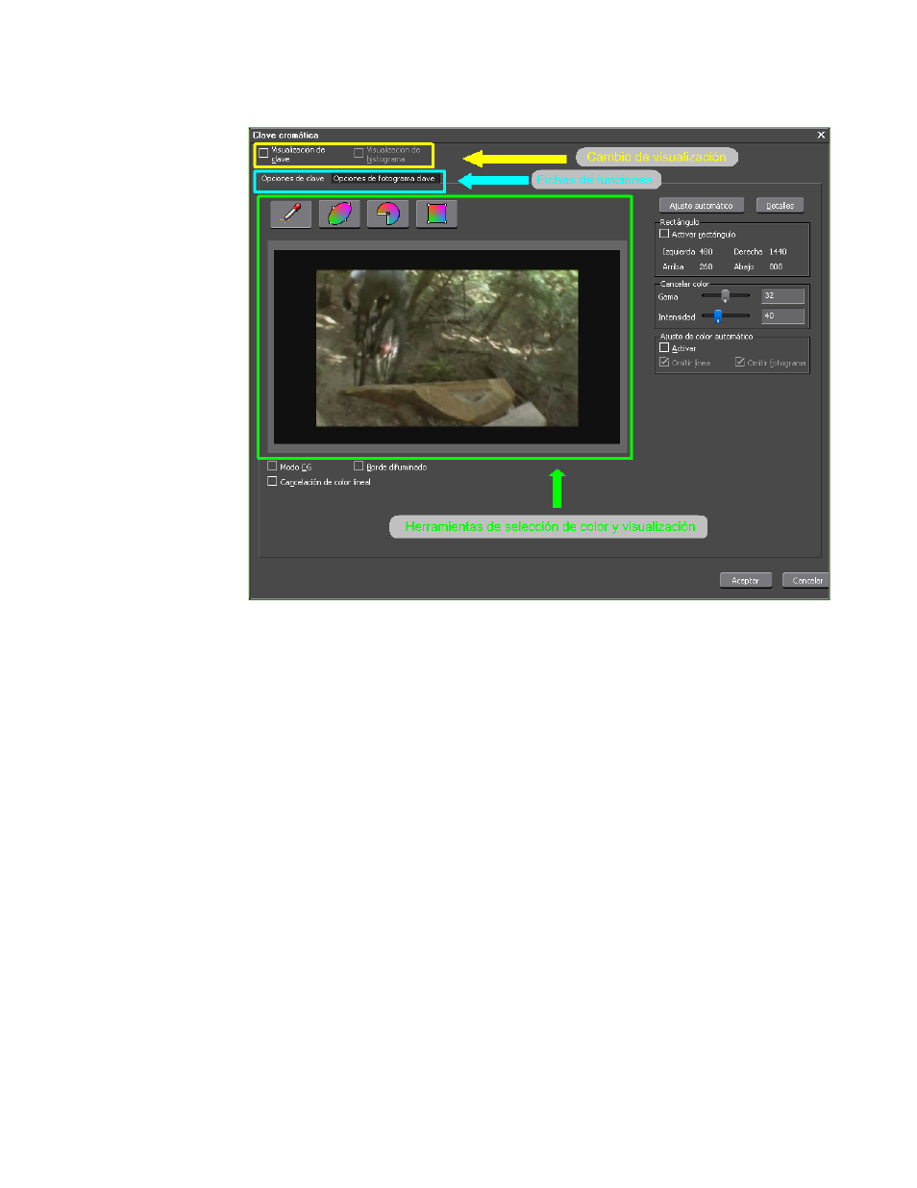Viewport: 917px width, 1188px height.
Task: Click the Arriba value 268
Action: tap(706, 267)
